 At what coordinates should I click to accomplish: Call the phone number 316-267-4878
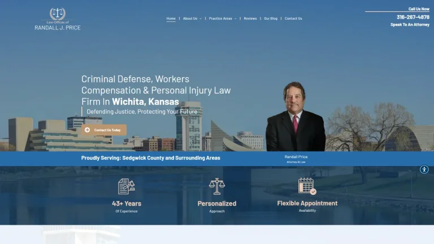tap(413, 17)
